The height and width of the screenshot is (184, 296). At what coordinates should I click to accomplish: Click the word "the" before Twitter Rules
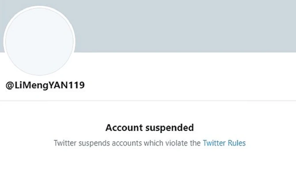(195, 143)
